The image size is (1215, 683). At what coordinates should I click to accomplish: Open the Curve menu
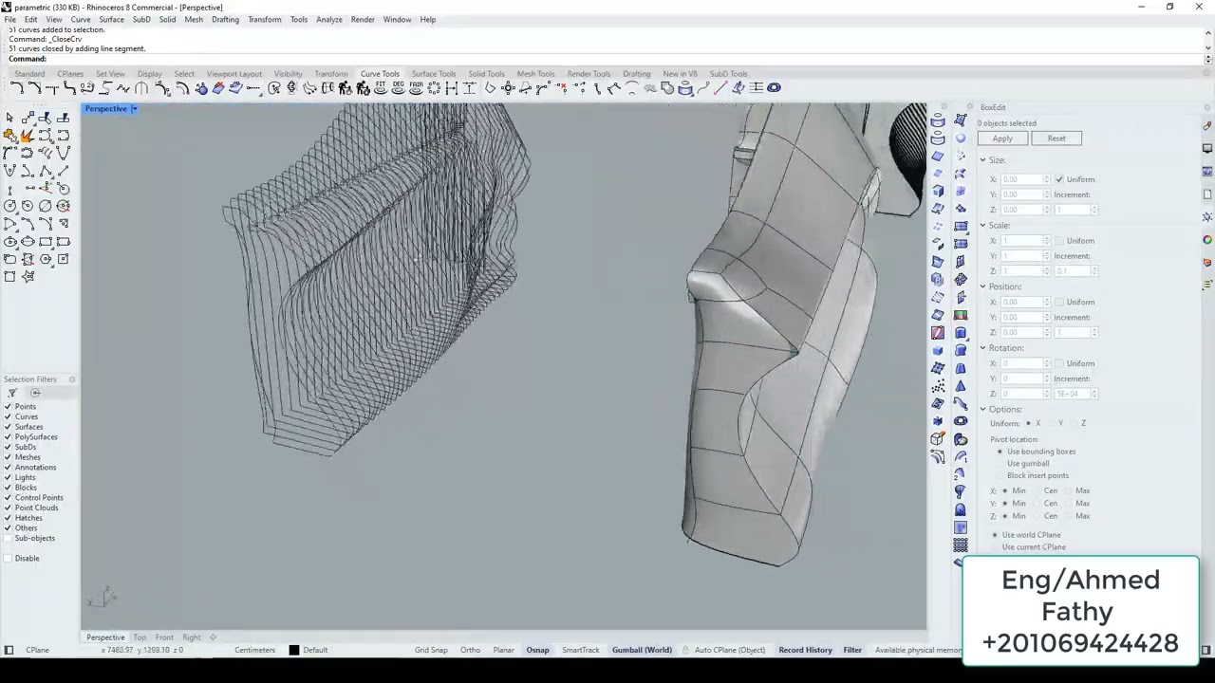[81, 19]
